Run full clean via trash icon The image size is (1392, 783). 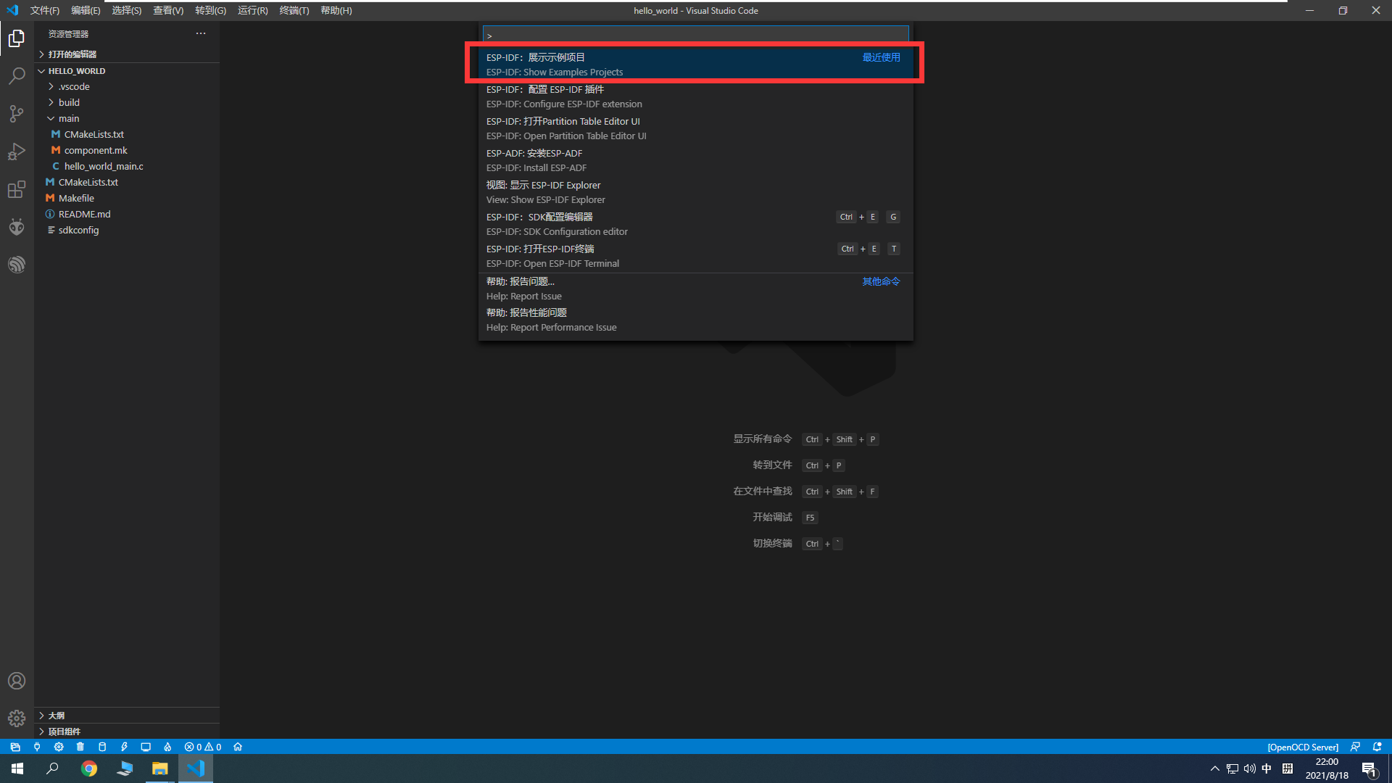pyautogui.click(x=80, y=746)
